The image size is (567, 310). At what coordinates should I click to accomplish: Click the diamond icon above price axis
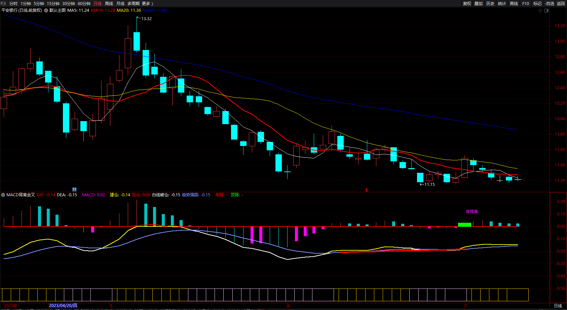pos(540,11)
